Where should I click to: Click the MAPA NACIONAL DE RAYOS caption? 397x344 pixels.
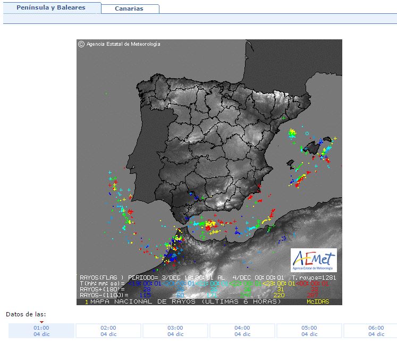point(185,301)
